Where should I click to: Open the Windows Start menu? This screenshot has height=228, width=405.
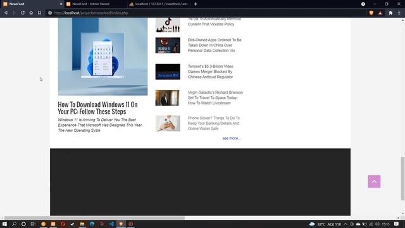coord(4,224)
